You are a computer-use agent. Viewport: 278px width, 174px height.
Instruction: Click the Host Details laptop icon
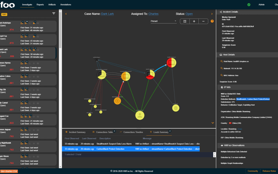pyautogui.click(x=221, y=55)
